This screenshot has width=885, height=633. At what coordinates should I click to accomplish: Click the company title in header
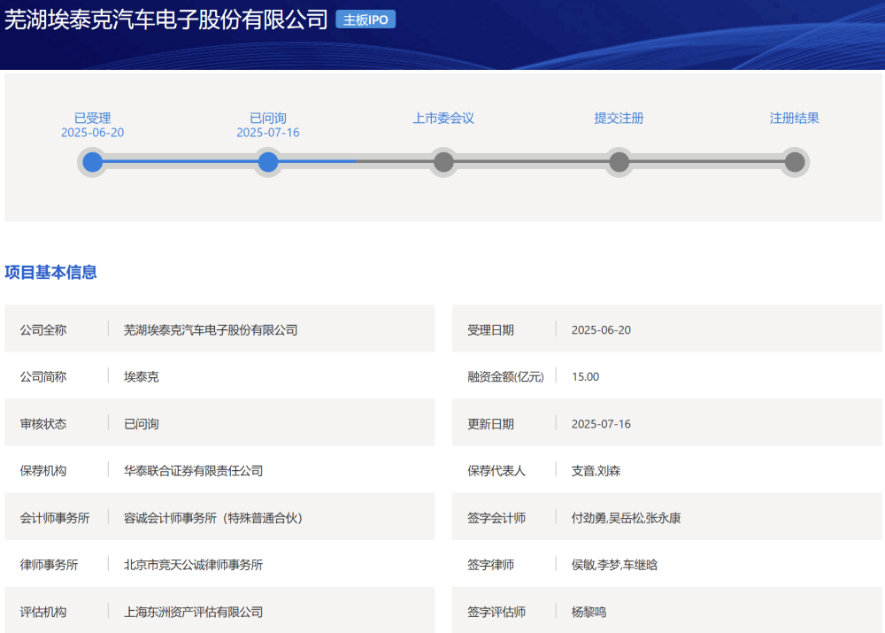pos(166,20)
